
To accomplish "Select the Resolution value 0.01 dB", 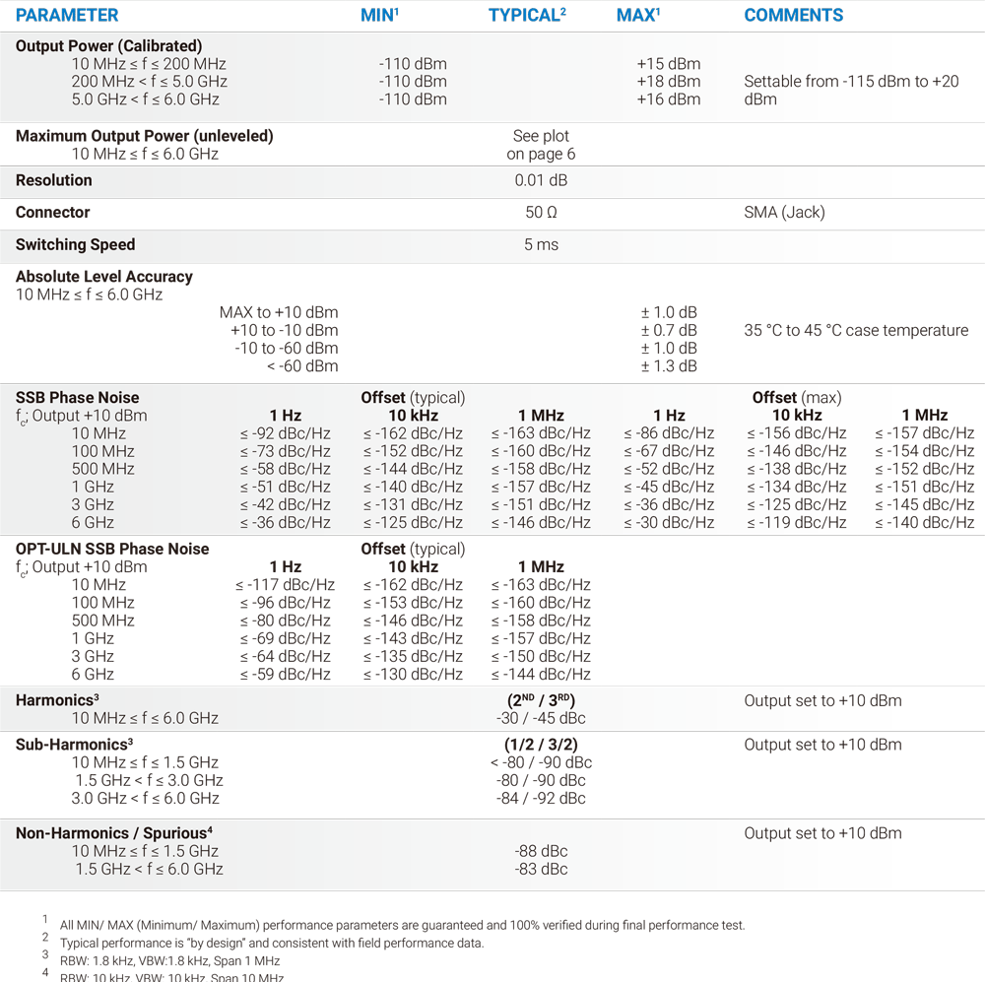I will tap(541, 181).
